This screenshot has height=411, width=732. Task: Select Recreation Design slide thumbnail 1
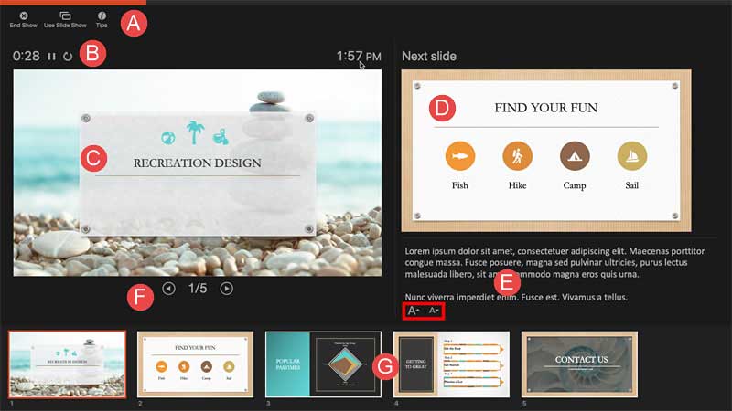tap(67, 364)
